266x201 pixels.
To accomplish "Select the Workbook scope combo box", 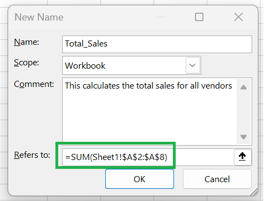I will (131, 65).
